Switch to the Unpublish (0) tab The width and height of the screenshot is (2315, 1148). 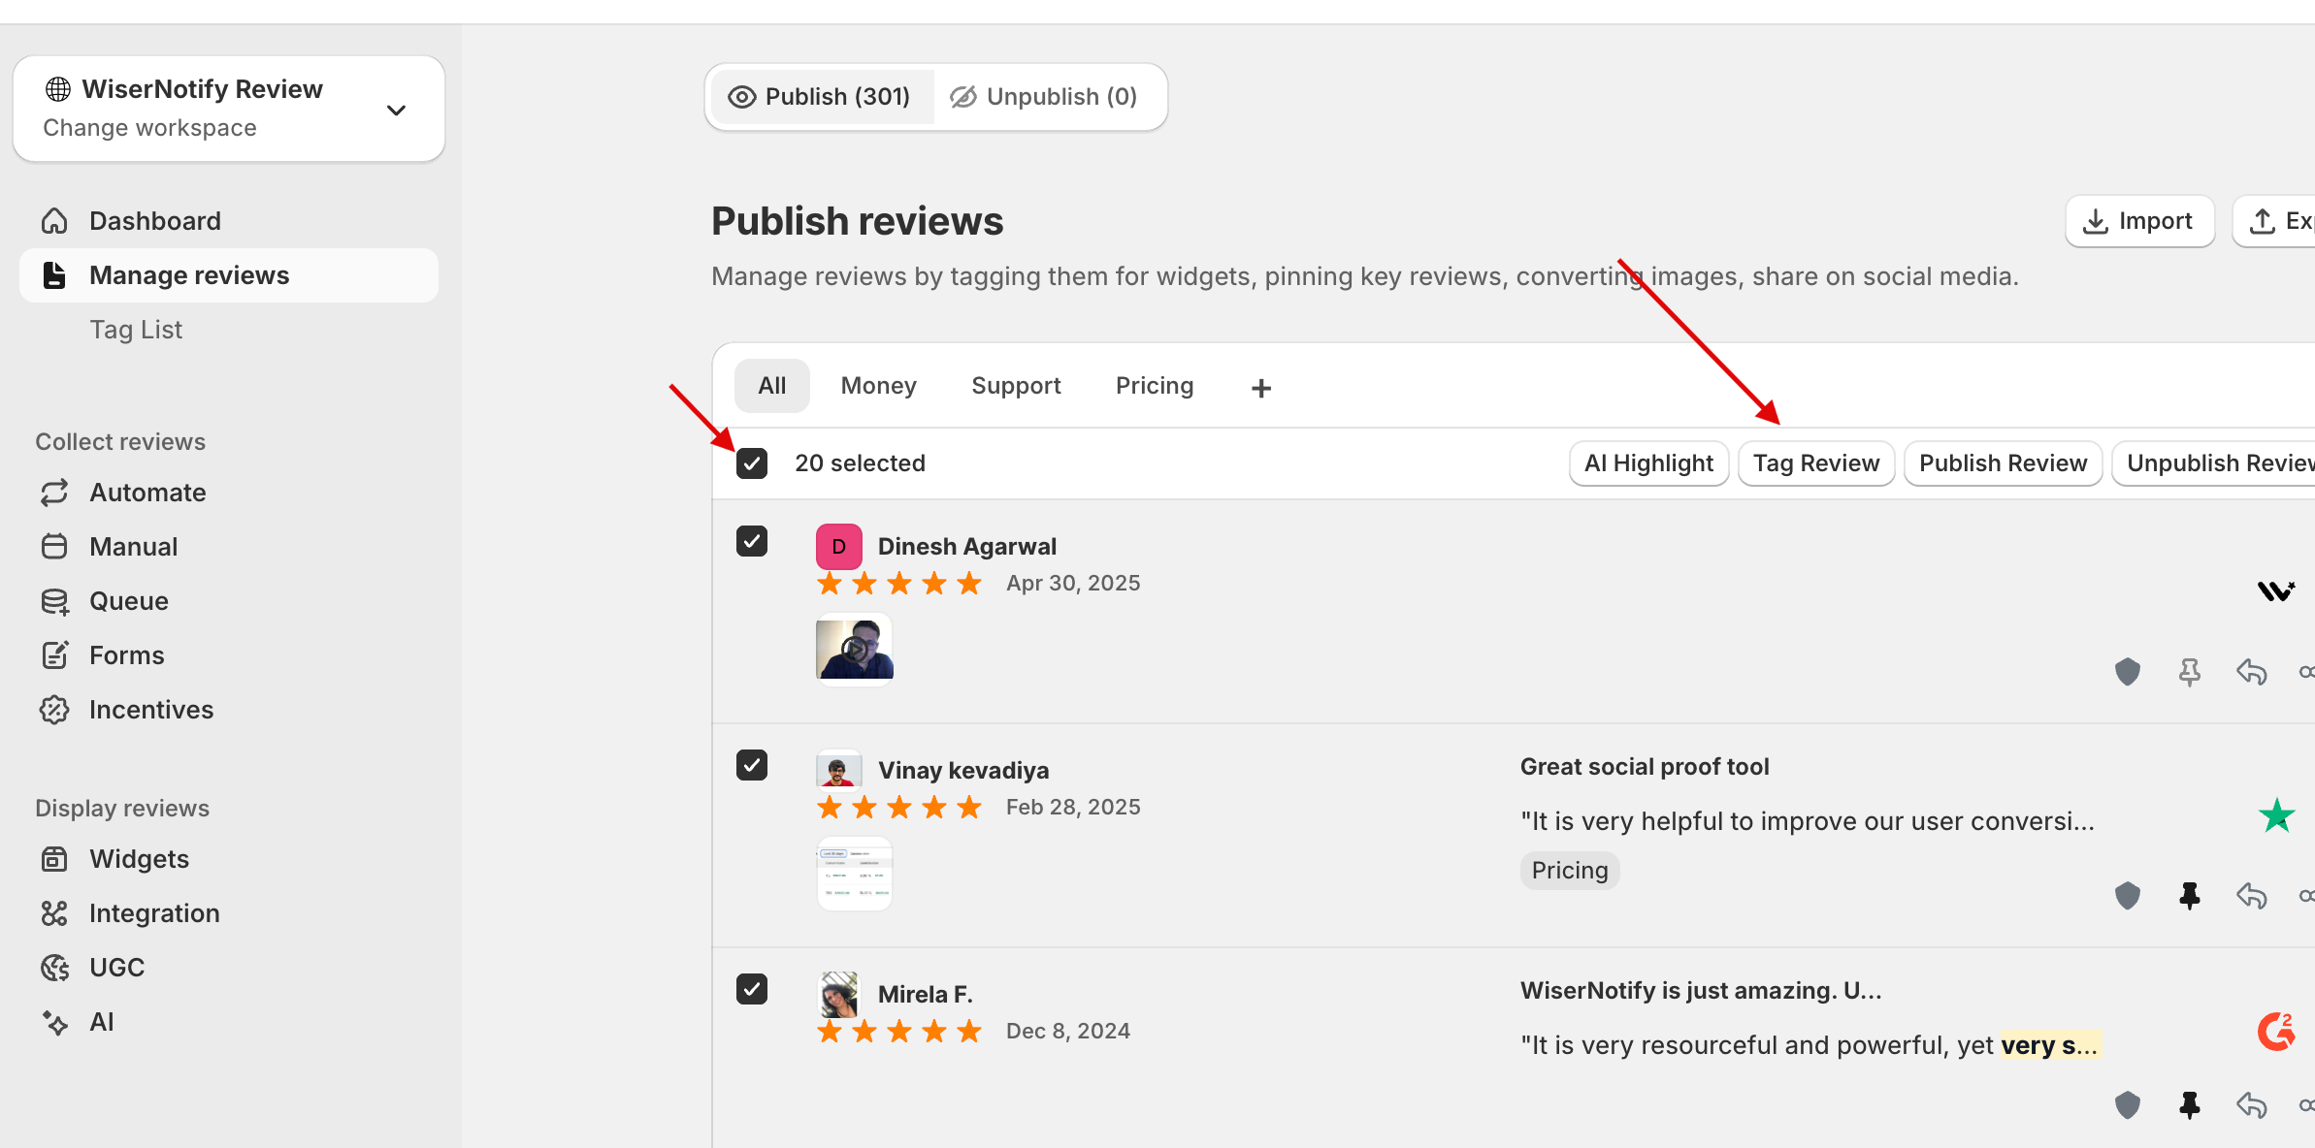point(1044,97)
